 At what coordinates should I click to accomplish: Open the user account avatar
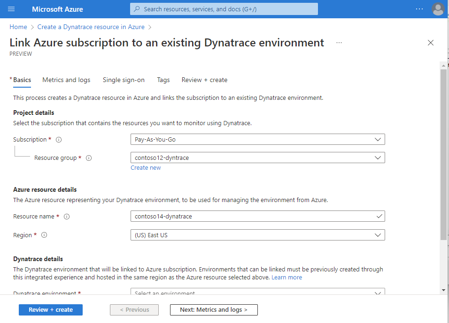[x=438, y=9]
